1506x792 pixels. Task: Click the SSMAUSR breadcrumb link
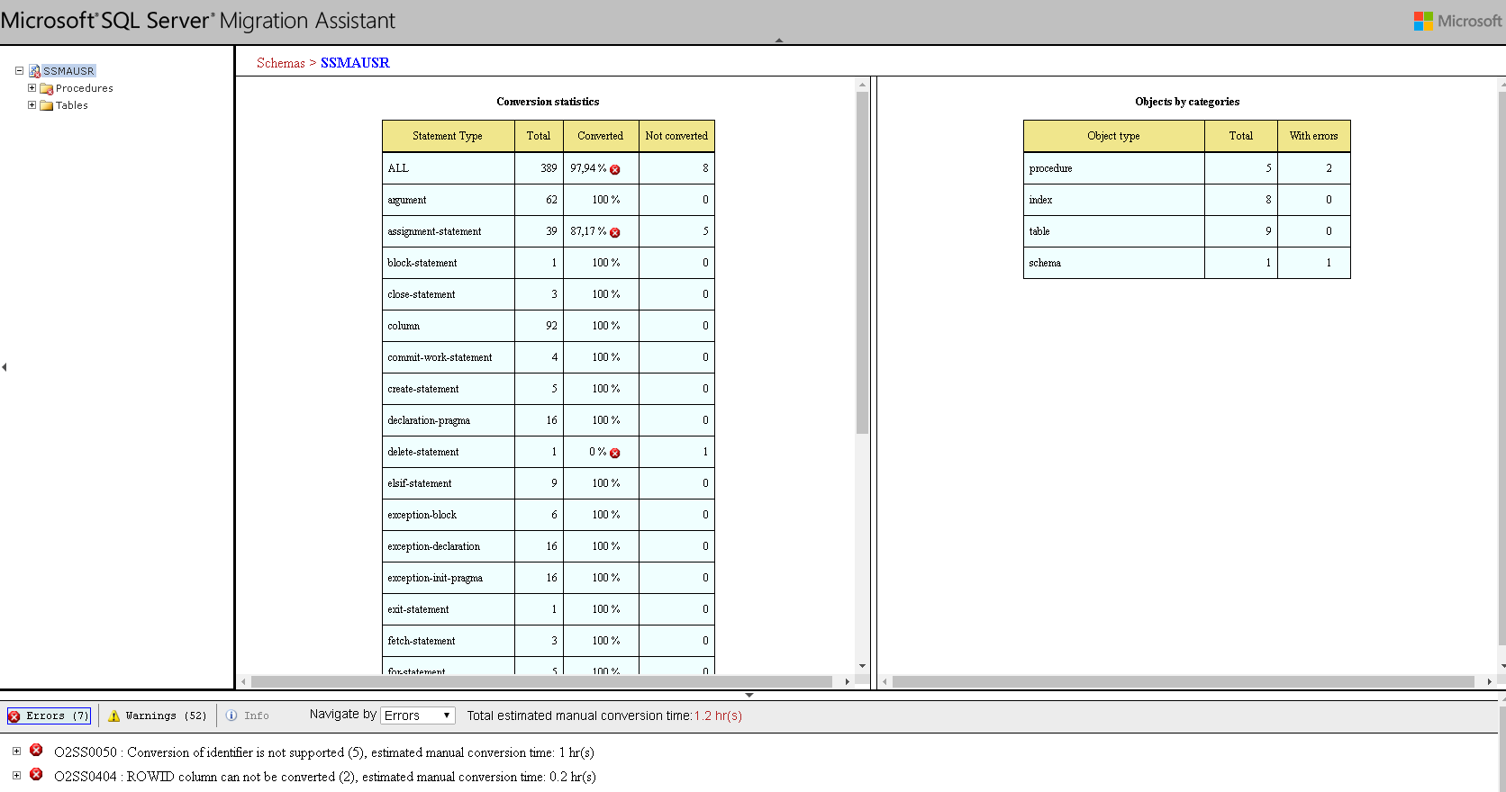tap(355, 63)
